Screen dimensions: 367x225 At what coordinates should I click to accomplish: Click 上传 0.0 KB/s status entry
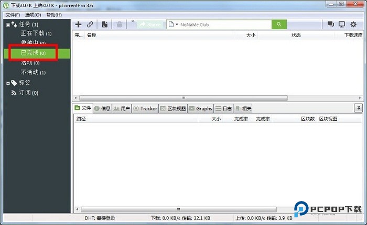pos(264,218)
